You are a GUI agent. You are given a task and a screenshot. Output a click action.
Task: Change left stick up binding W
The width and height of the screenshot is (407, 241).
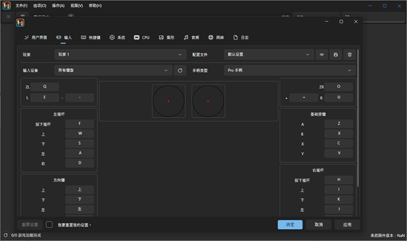(80, 133)
